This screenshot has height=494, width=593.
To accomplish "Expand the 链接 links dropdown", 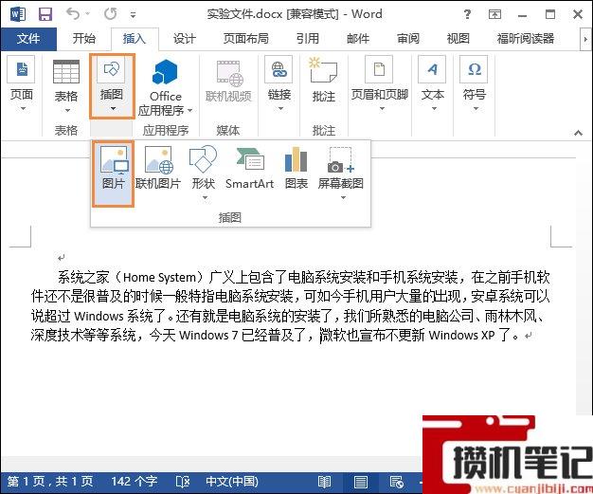I will (x=279, y=84).
